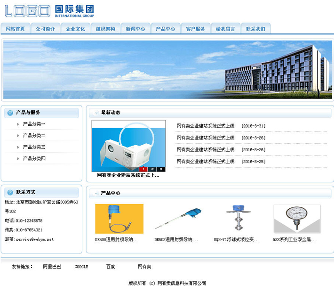The height and width of the screenshot is (286, 334).
Task: Go to the 产品中心 navigation tab
Action: 165,29
